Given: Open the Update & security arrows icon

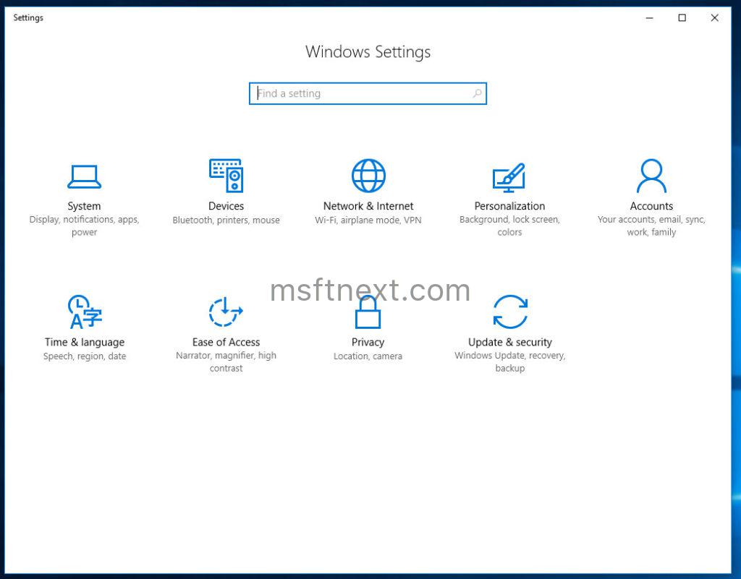Looking at the screenshot, I should [x=510, y=312].
